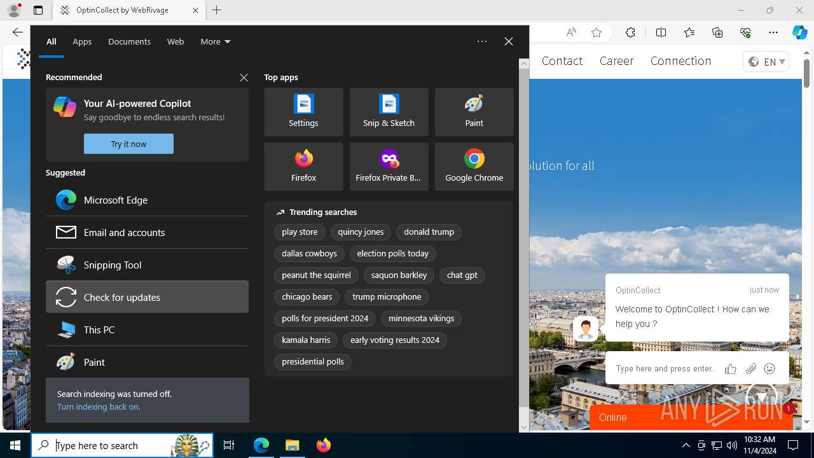Image resolution: width=814 pixels, height=458 pixels.
Task: Open Edge from the taskbar
Action: 261,445
